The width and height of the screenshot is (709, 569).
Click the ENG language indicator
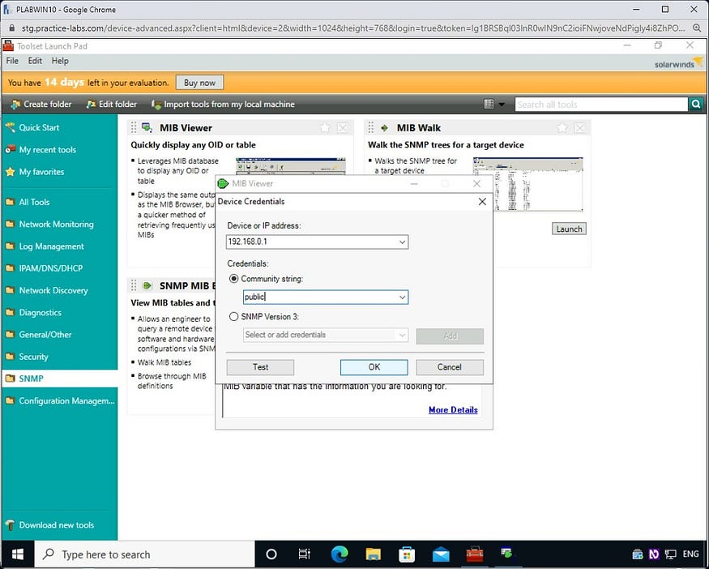[x=690, y=554]
